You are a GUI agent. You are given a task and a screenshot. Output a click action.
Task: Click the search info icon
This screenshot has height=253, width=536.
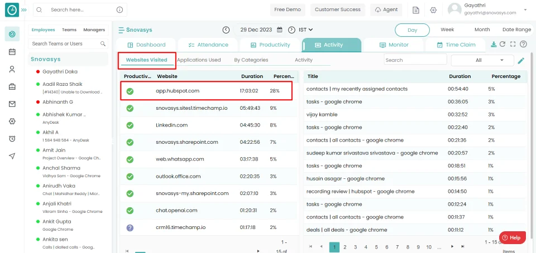click(x=119, y=10)
